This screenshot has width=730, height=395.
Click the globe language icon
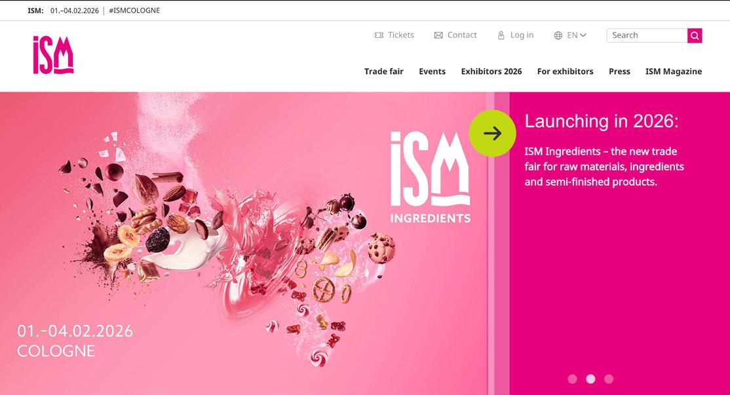[x=558, y=35]
